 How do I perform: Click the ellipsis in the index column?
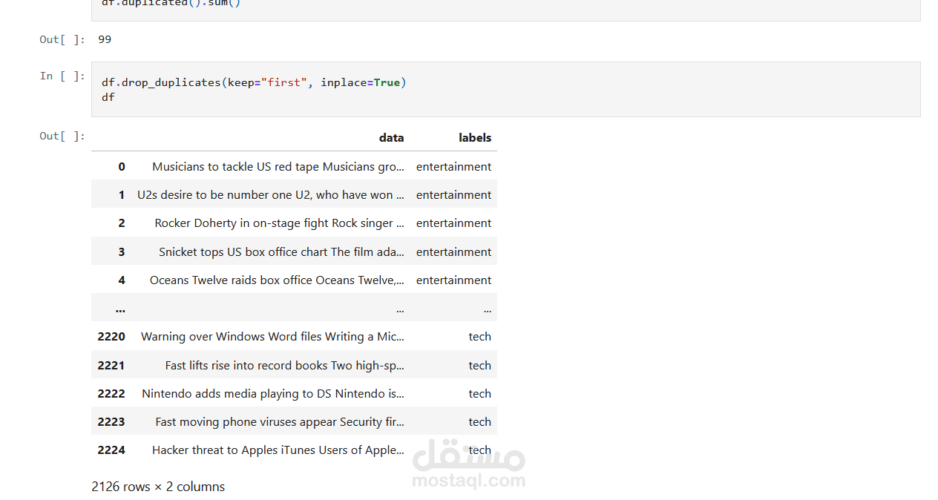[120, 309]
